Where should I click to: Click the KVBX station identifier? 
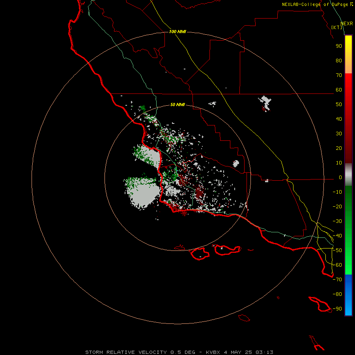tap(213, 352)
